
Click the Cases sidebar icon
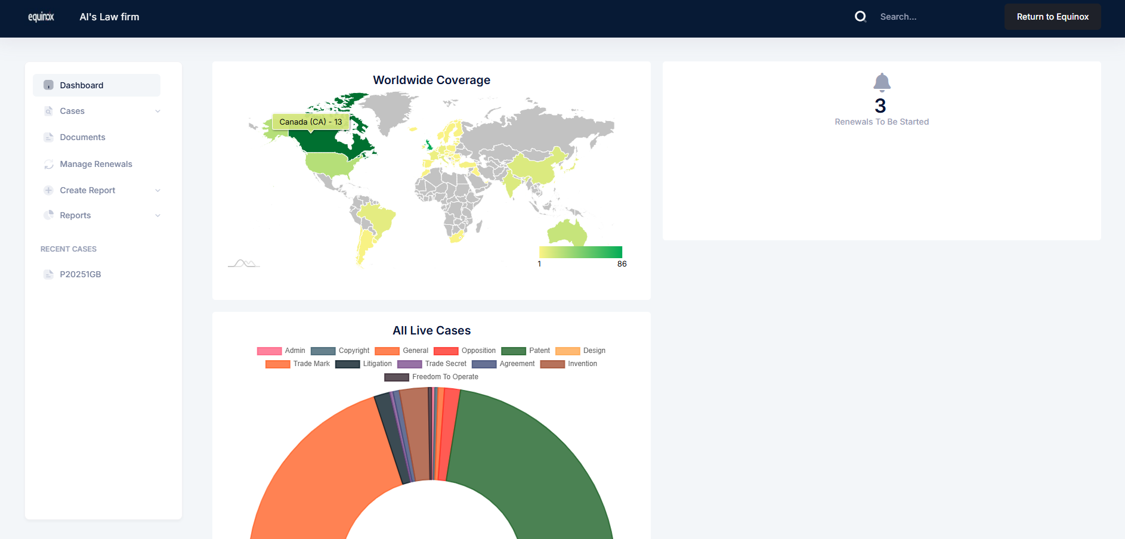point(49,111)
